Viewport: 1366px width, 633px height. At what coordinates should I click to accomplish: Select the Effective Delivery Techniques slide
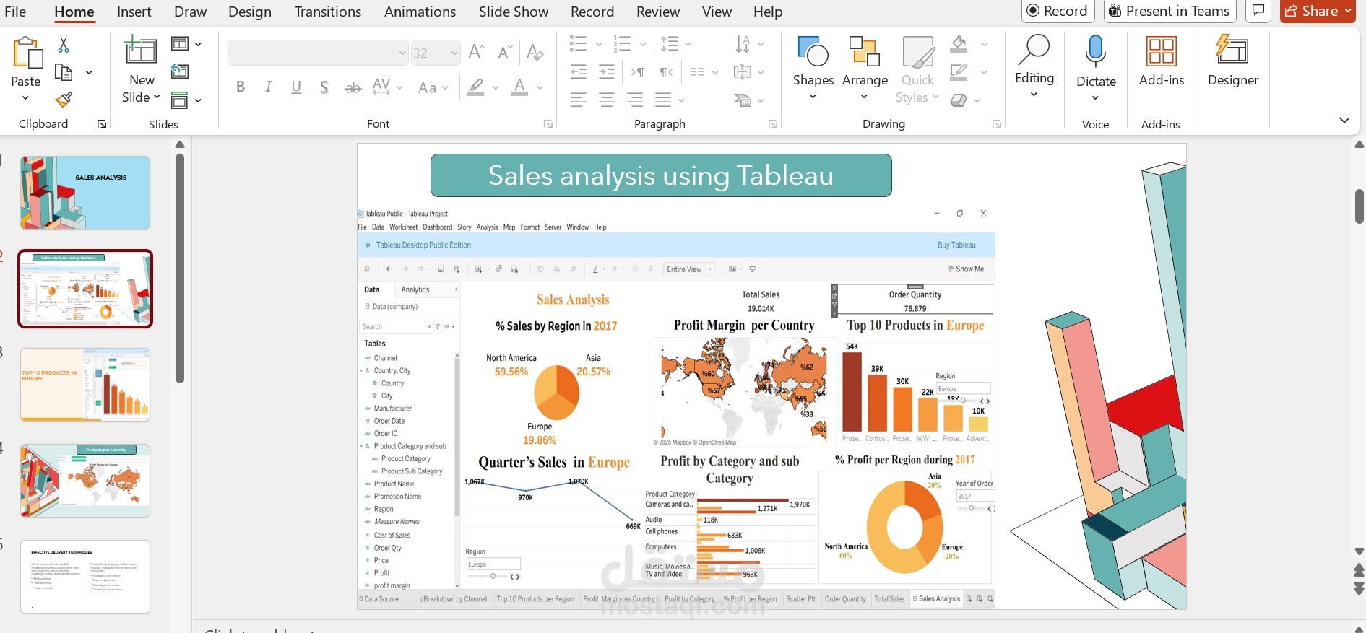point(85,577)
